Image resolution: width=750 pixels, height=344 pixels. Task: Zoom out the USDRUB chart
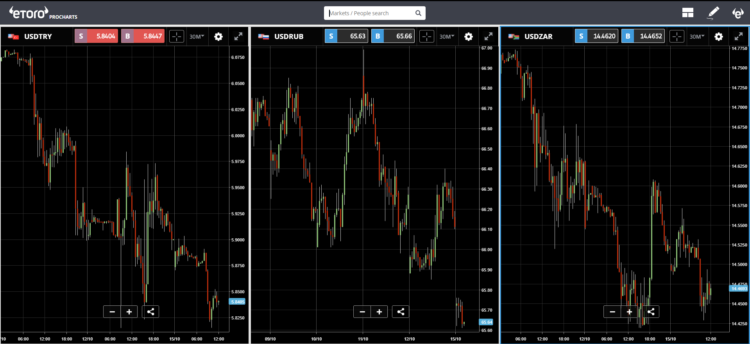[x=362, y=312]
